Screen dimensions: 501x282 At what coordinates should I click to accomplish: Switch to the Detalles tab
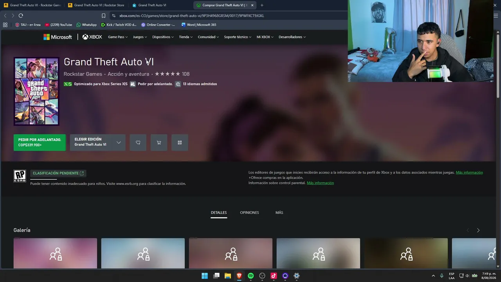tap(219, 213)
